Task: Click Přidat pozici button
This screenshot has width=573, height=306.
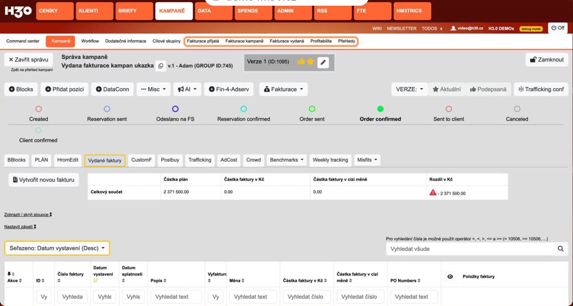Action: pos(65,89)
